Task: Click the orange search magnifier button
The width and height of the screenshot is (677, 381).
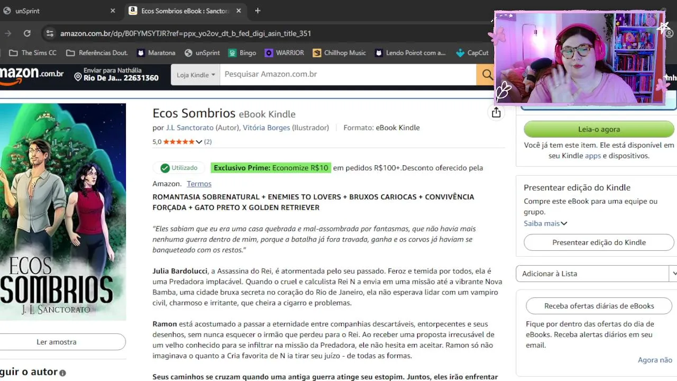Action: pos(486,75)
